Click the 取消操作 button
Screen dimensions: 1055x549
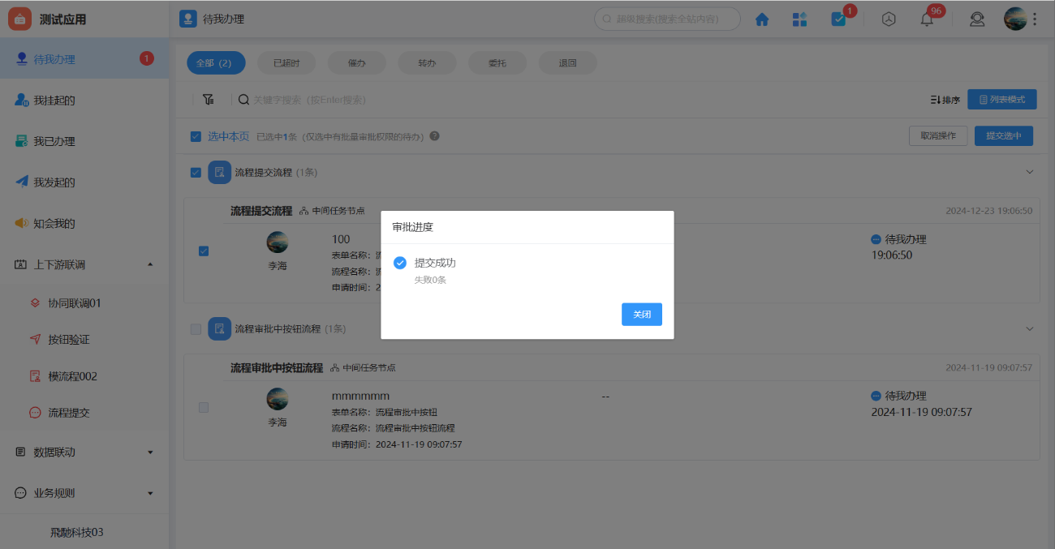point(937,135)
